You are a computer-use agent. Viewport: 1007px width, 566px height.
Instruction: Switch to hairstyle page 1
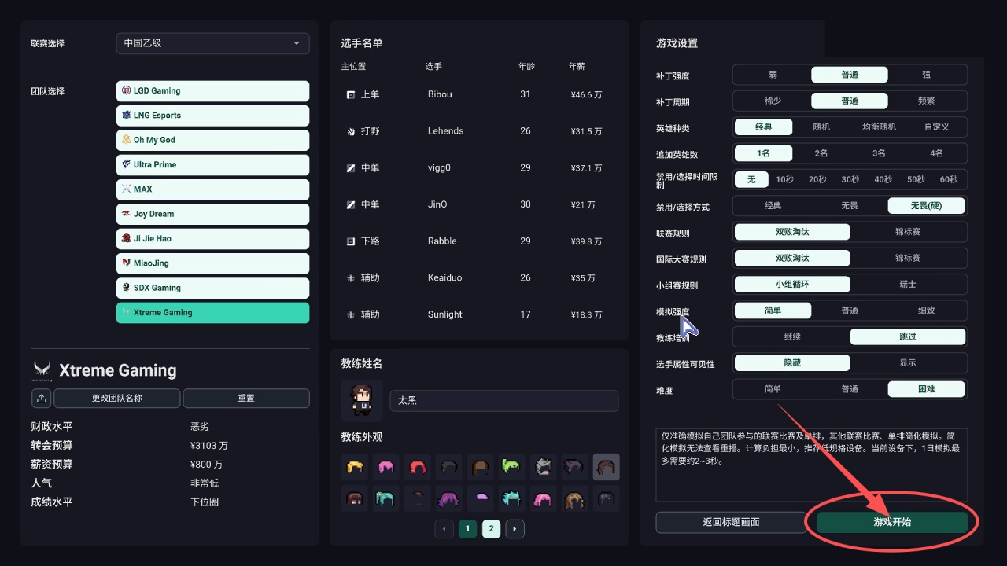[468, 529]
